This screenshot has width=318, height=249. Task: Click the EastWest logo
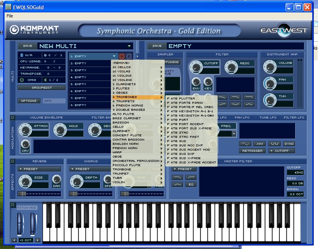[x=284, y=31]
